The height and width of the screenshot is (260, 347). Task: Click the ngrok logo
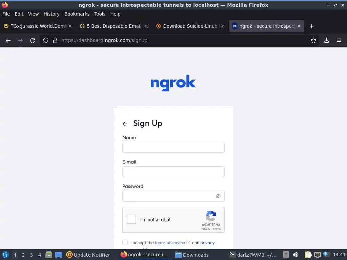coord(173,83)
